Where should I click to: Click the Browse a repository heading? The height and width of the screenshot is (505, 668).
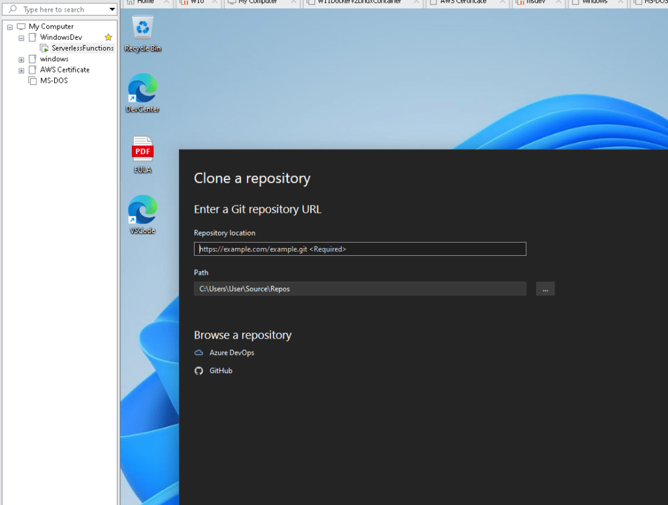pyautogui.click(x=243, y=335)
